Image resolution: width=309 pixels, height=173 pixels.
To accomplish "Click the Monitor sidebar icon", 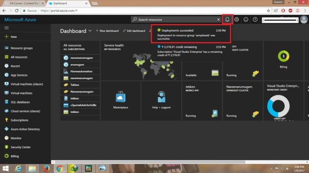I will [7, 138].
